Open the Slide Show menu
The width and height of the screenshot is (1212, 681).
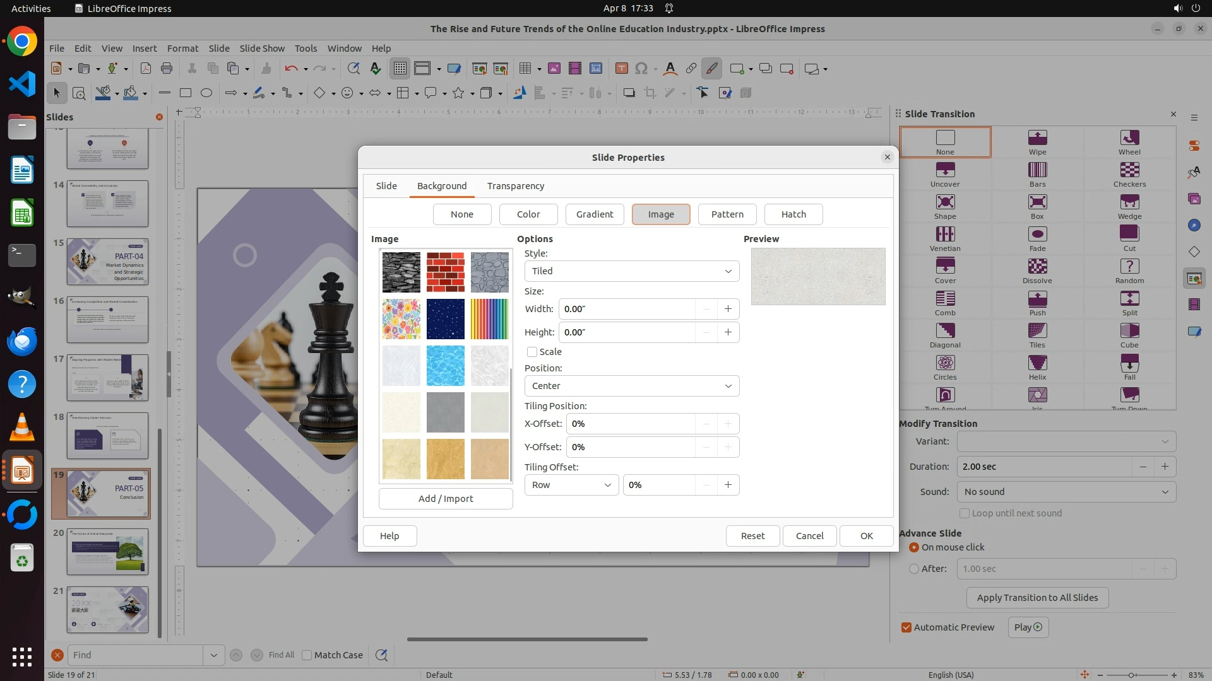(262, 49)
